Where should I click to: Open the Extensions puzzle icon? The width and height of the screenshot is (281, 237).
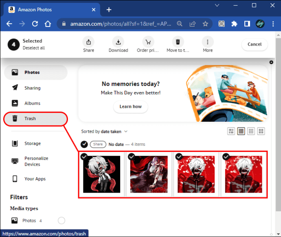(x=234, y=24)
